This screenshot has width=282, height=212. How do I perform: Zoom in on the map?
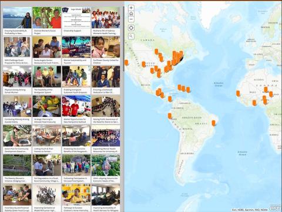tap(131, 8)
